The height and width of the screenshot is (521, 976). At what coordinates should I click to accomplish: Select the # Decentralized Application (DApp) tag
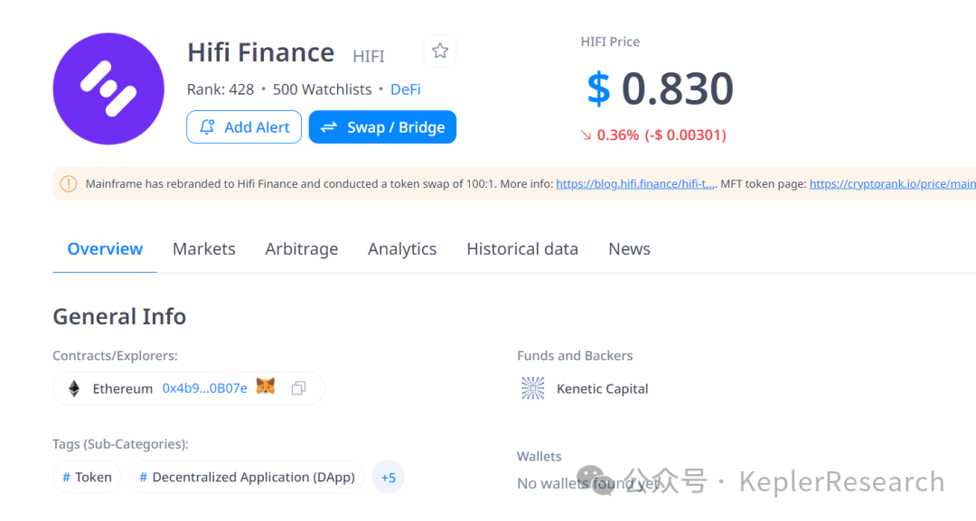[x=247, y=477]
